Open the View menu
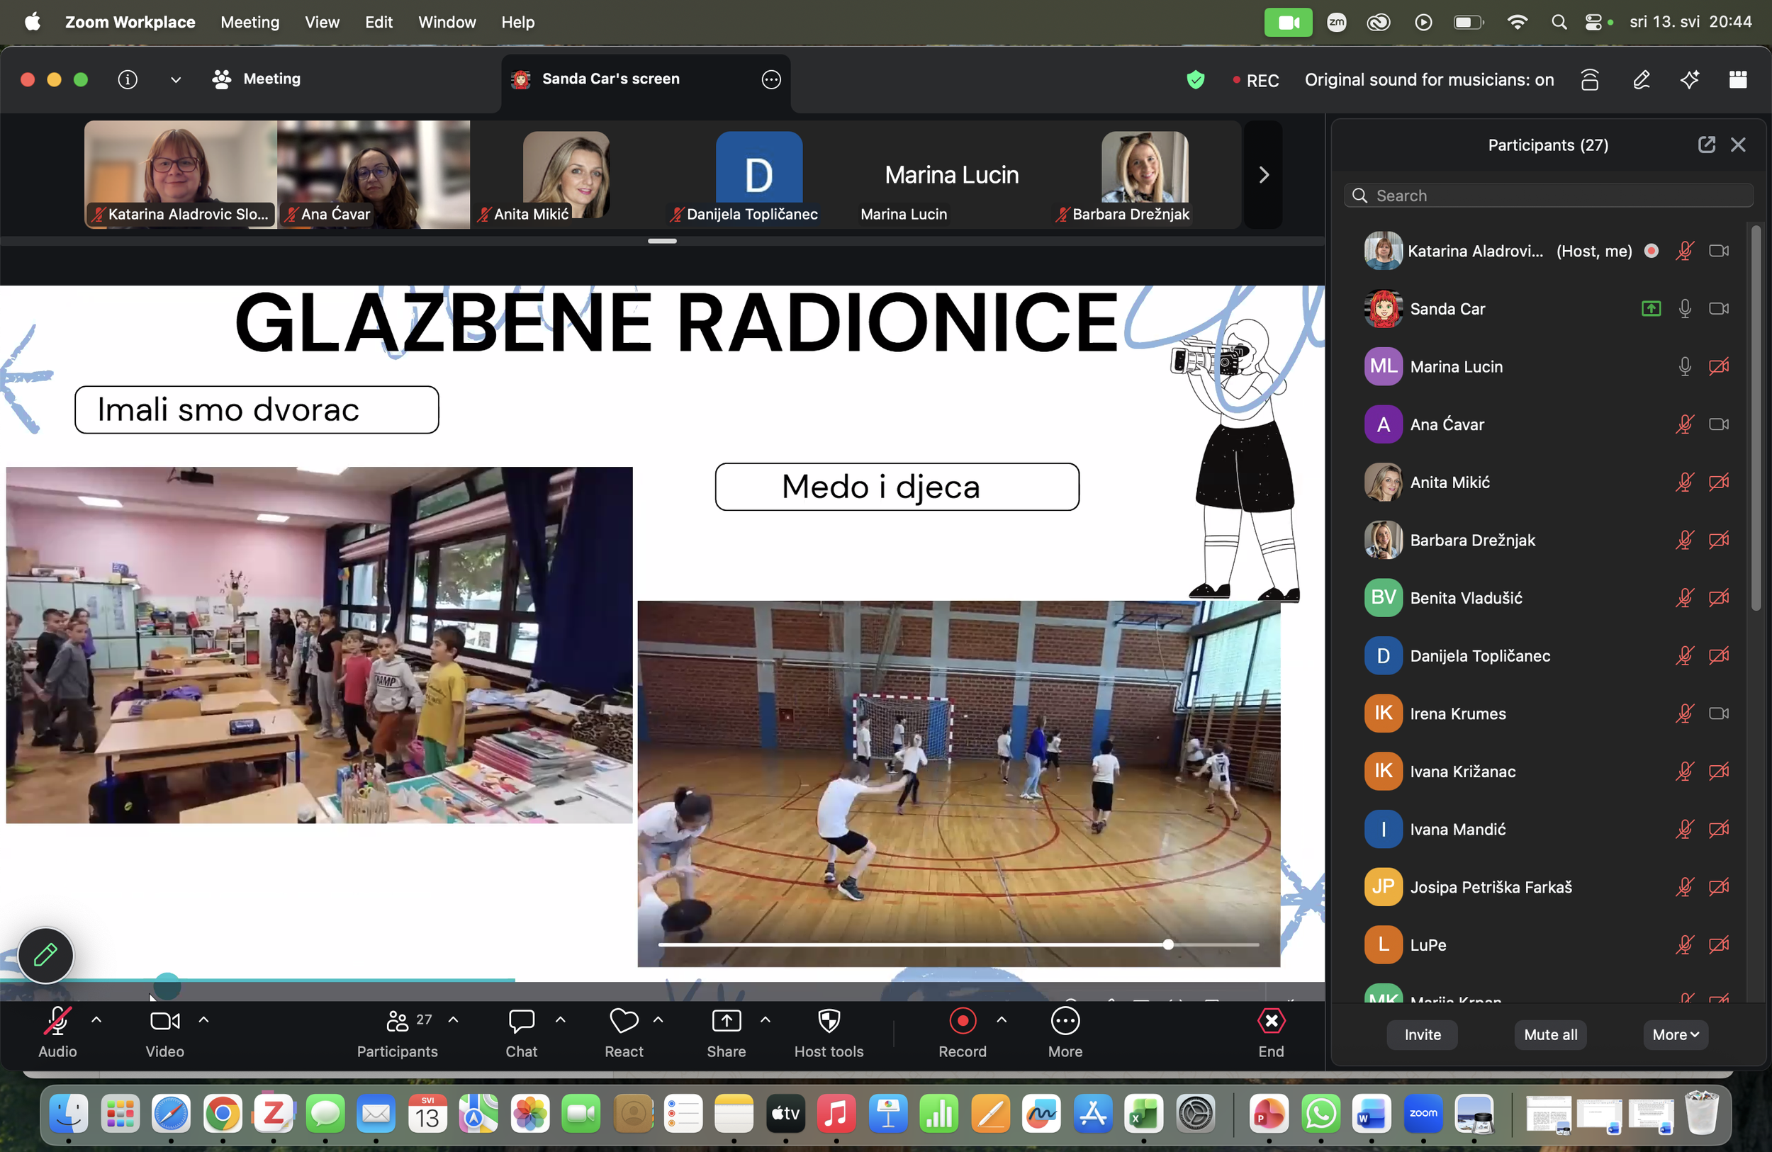Viewport: 1772px width, 1152px height. (x=322, y=23)
